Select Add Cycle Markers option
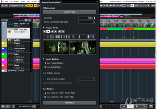The height and width of the screenshot is (109, 157). 45,67
